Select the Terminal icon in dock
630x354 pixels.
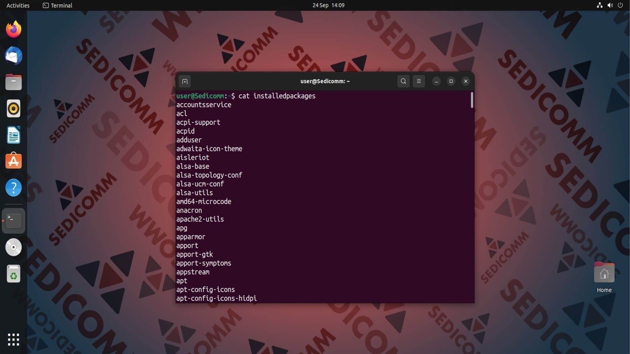pos(13,221)
